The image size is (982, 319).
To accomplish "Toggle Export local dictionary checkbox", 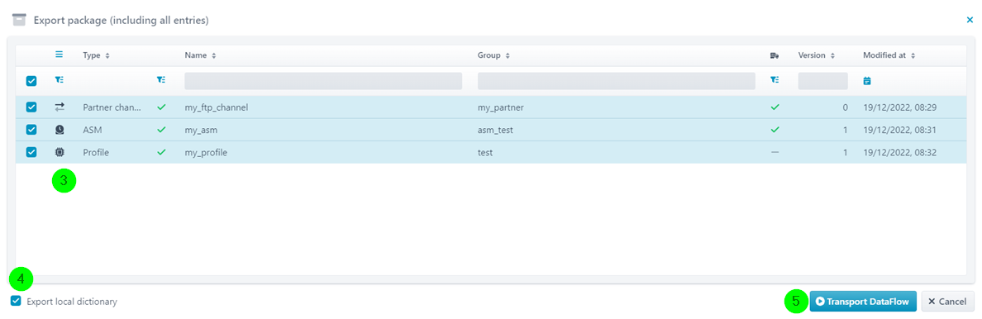I will point(17,301).
